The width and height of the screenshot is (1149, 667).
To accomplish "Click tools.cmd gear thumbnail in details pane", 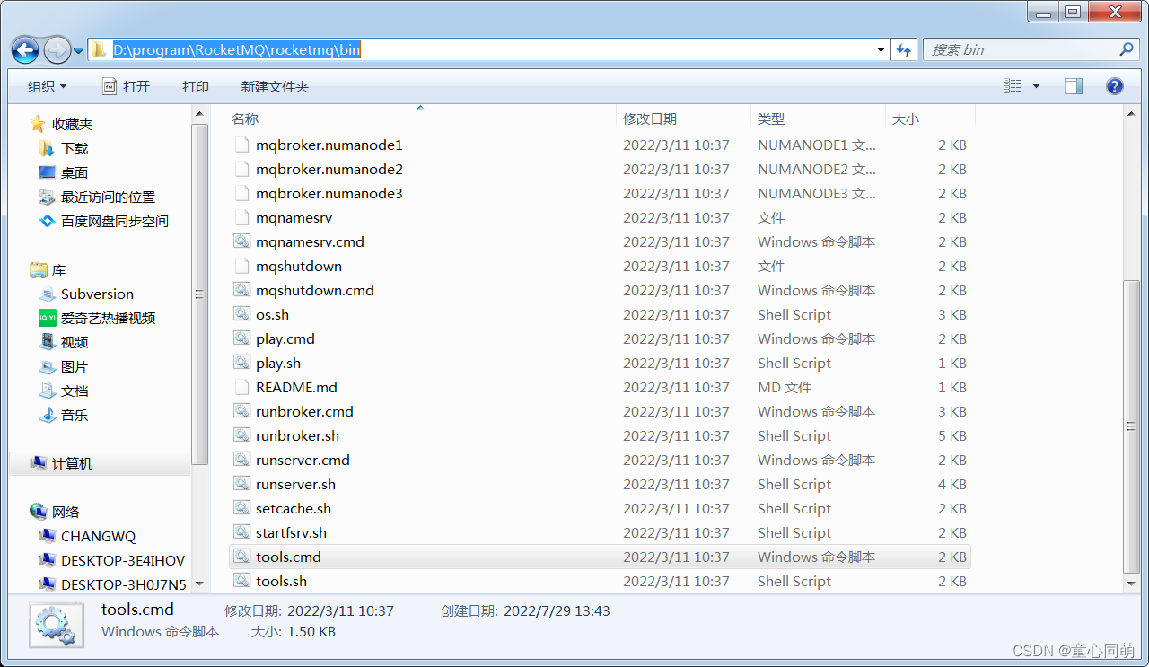I will pos(57,625).
